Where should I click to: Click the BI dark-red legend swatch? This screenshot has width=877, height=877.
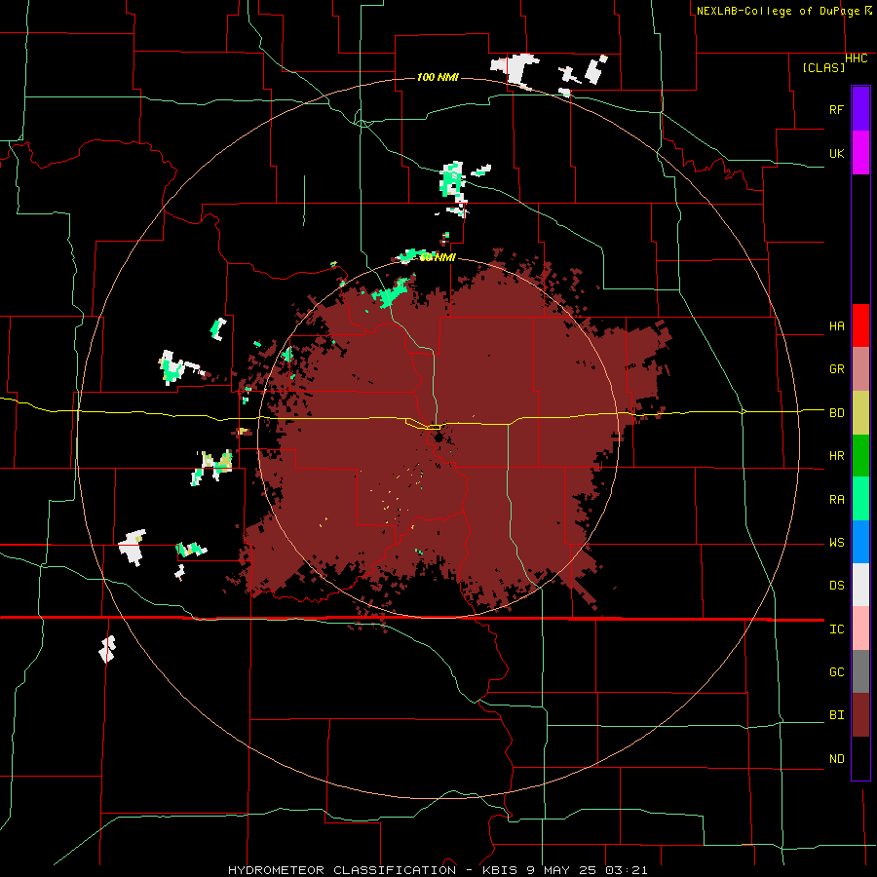point(860,715)
